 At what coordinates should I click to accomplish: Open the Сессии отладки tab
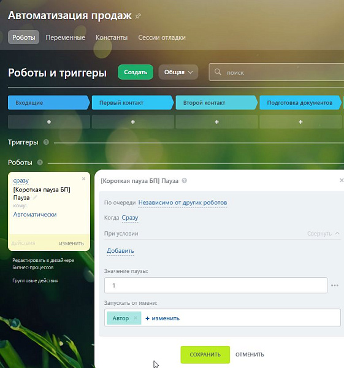click(162, 37)
